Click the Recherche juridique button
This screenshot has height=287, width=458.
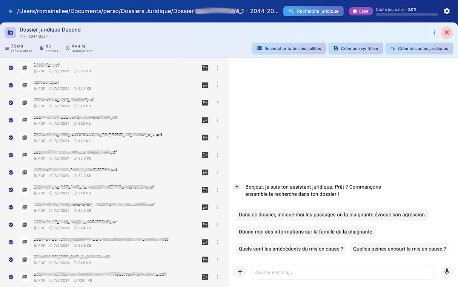coord(314,11)
